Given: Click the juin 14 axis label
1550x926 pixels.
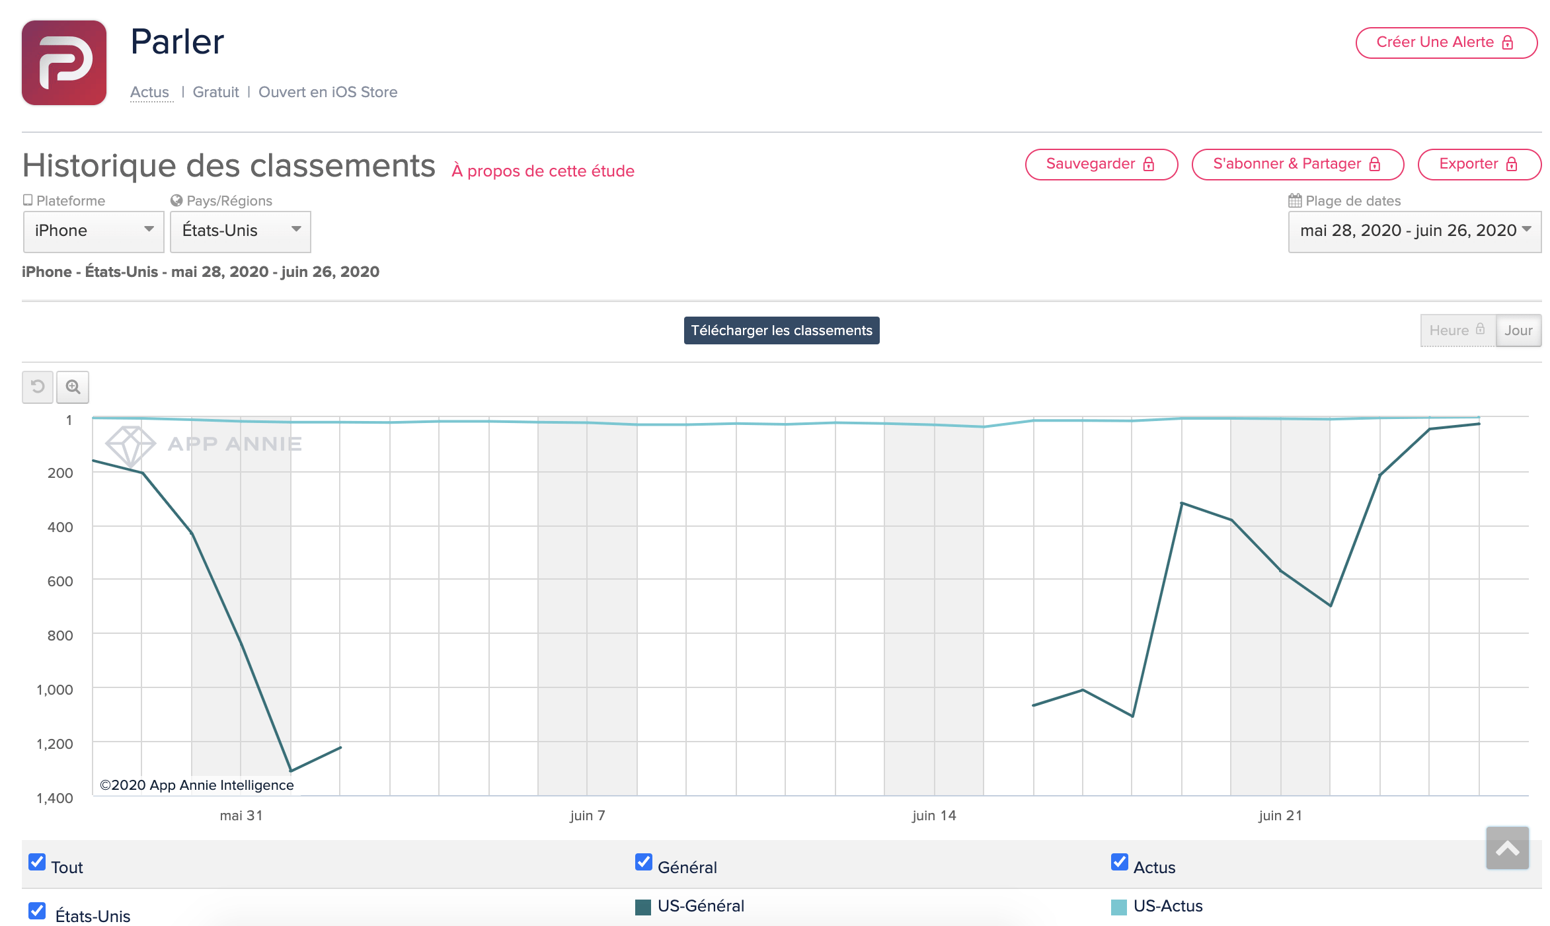Looking at the screenshot, I should coord(934,816).
